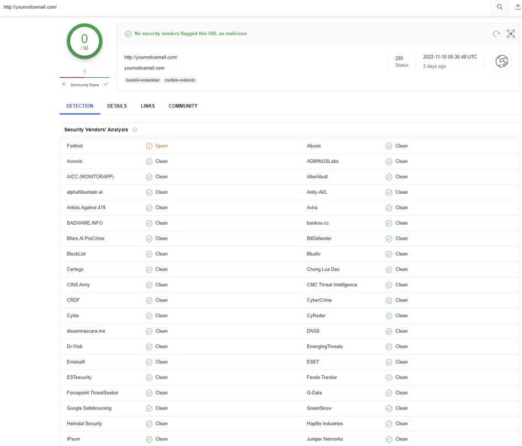Click the 2022-11-10 06:36:48 UTC timestamp

pos(450,57)
